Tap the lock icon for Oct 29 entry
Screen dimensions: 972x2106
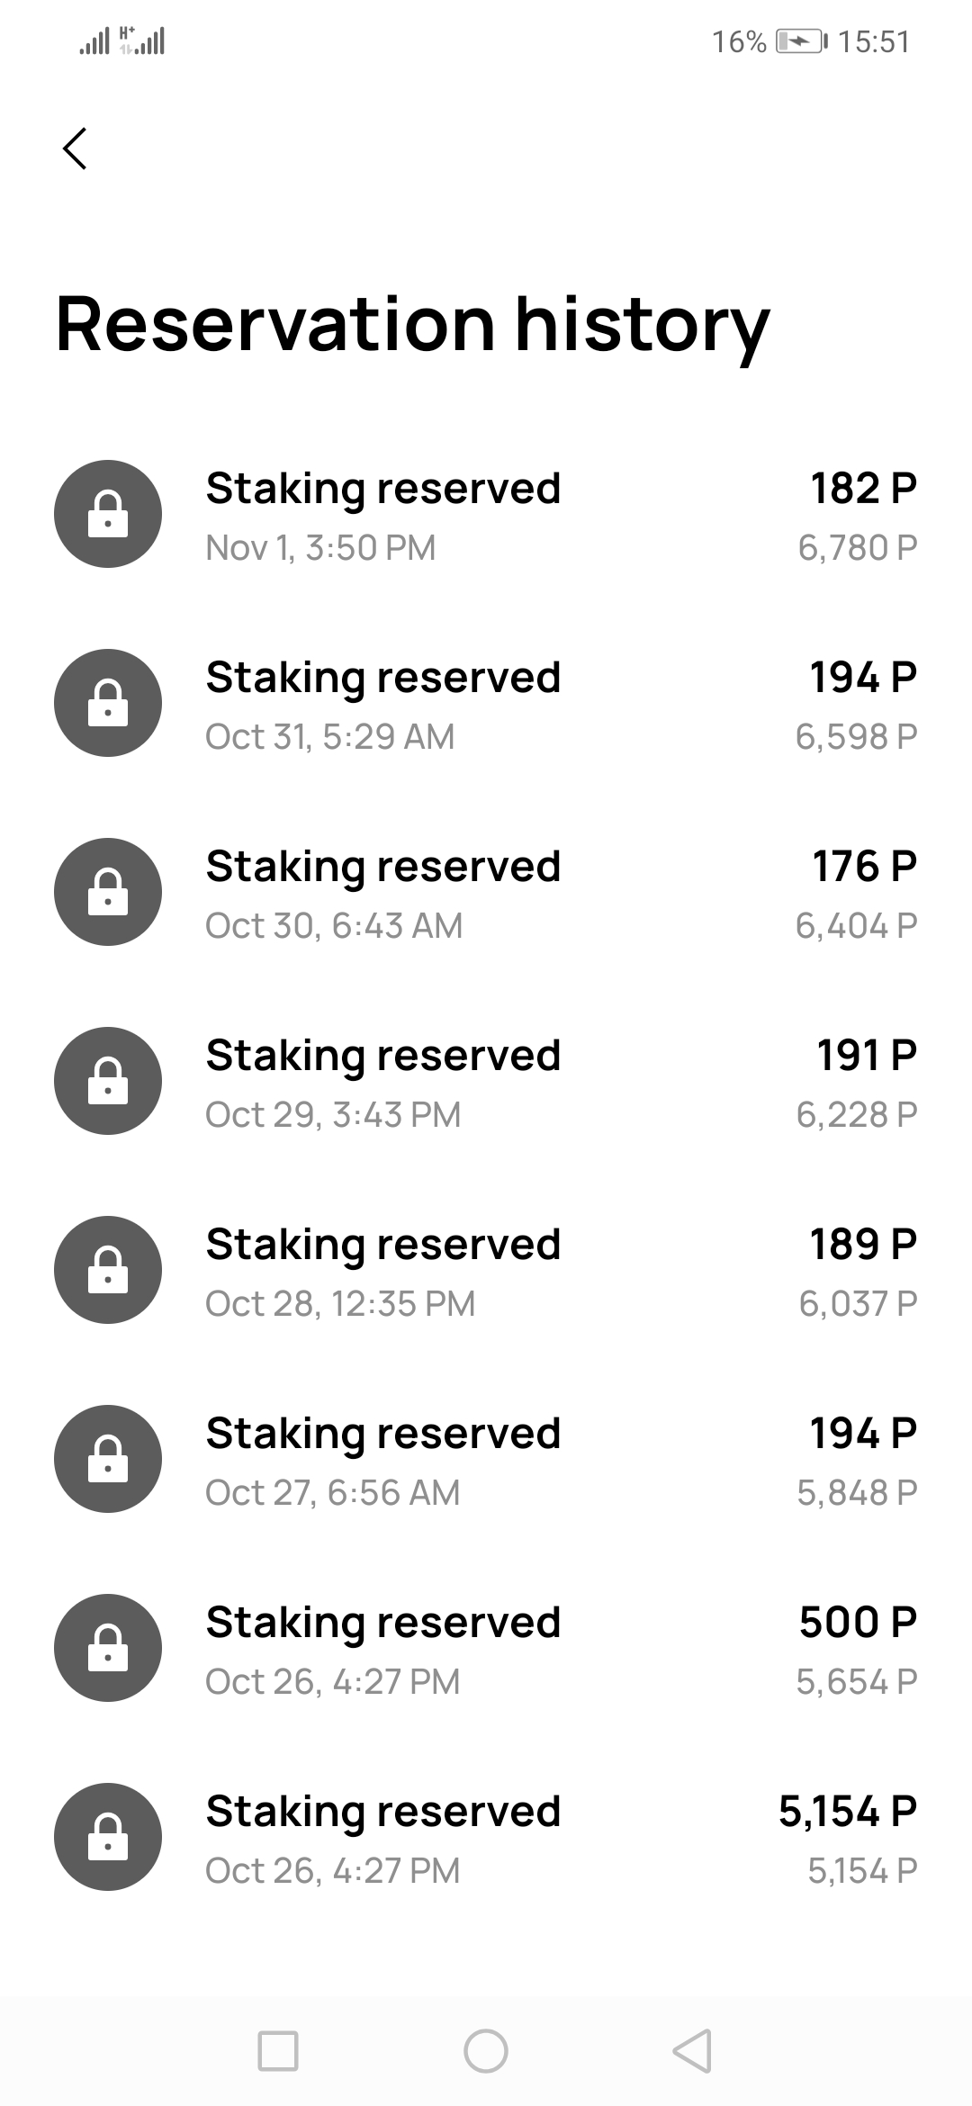tap(108, 1081)
